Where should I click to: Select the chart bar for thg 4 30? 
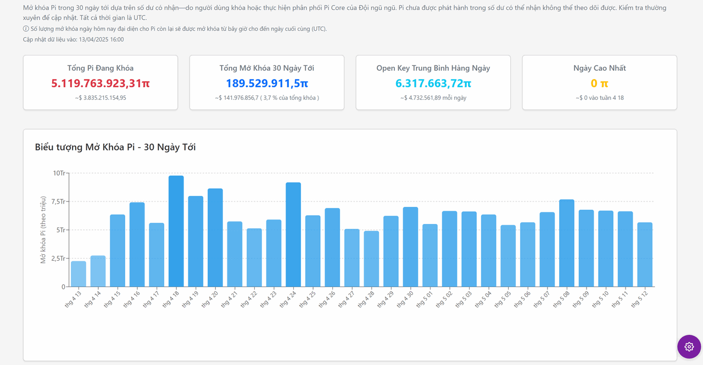(x=410, y=247)
